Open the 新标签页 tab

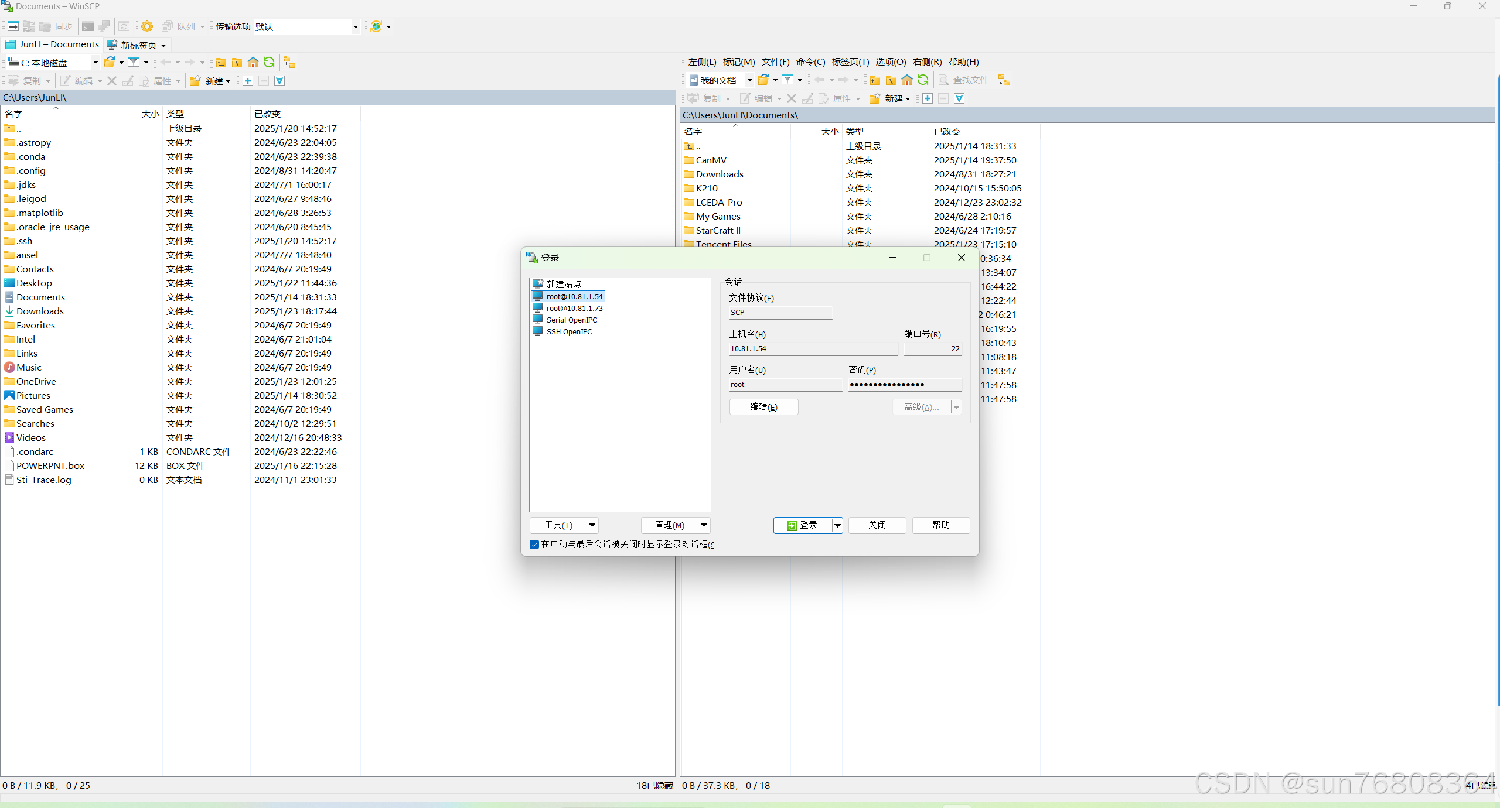pyautogui.click(x=137, y=45)
